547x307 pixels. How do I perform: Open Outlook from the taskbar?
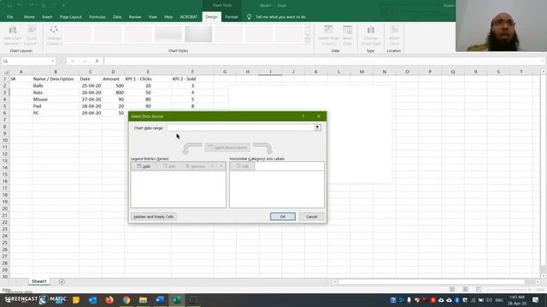click(93, 299)
